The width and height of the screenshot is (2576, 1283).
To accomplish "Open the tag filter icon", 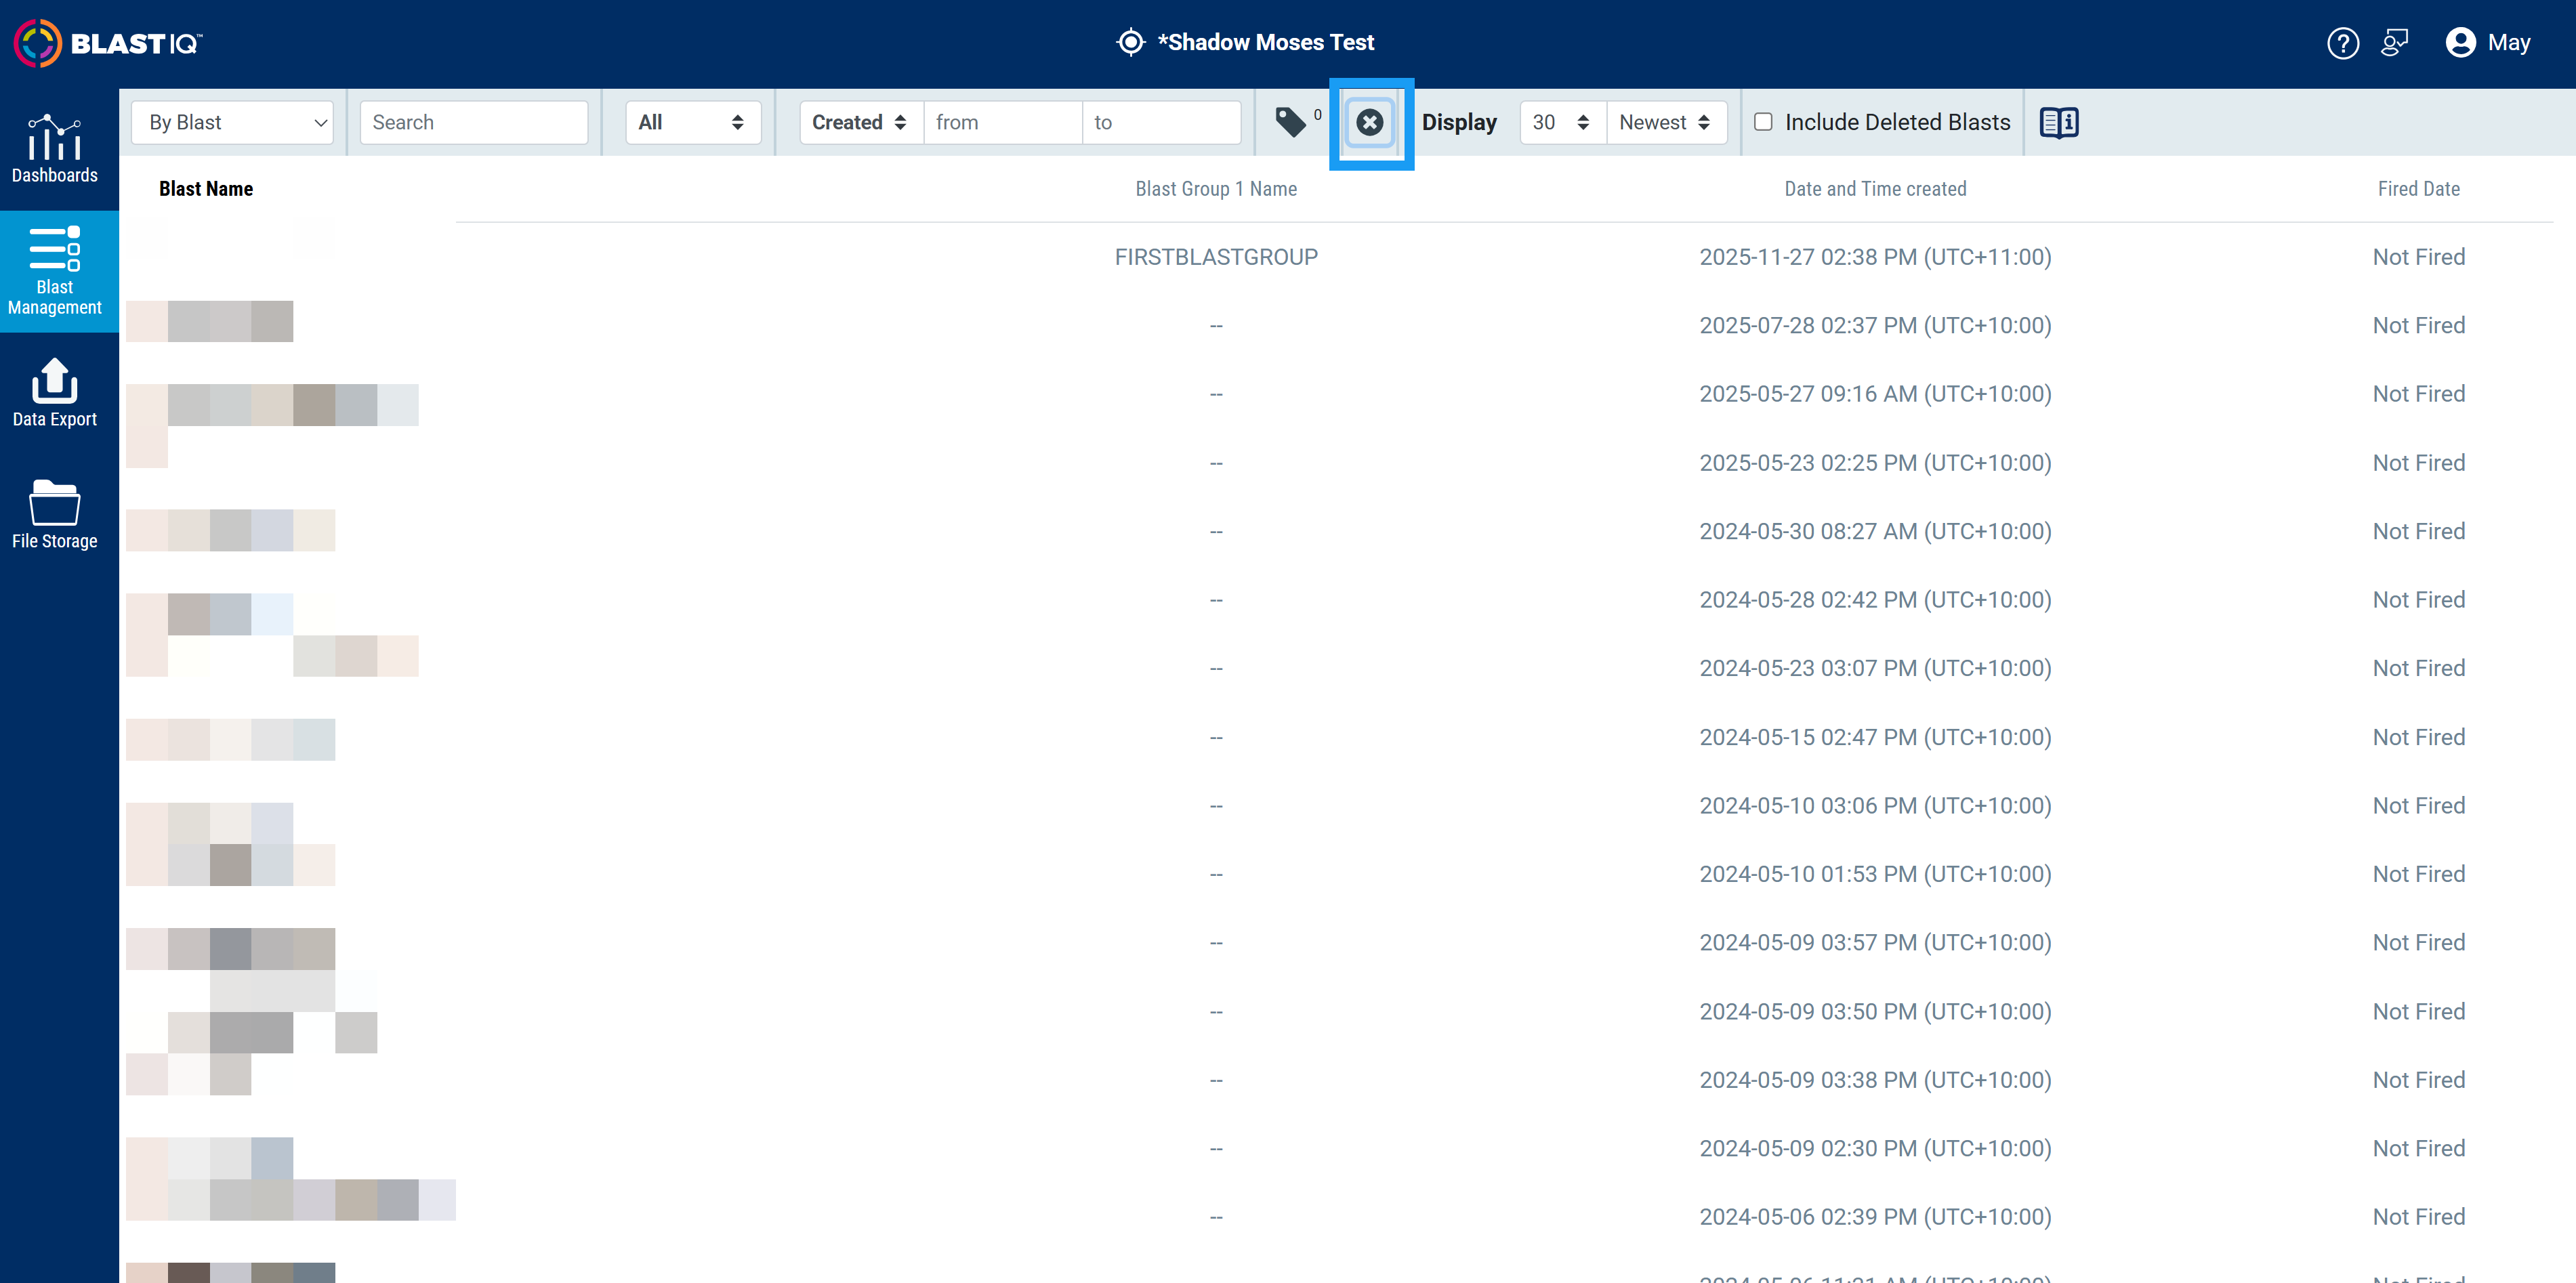I will coord(1291,122).
